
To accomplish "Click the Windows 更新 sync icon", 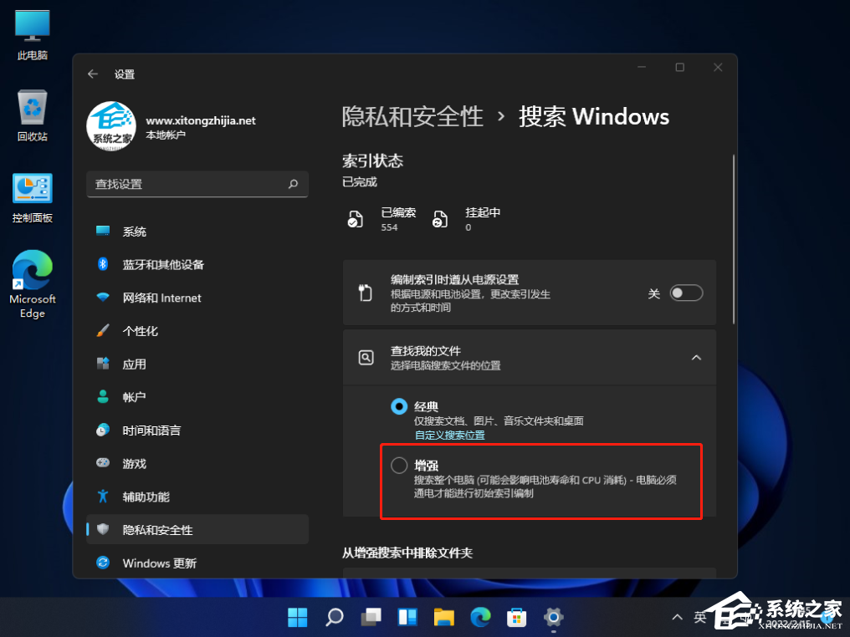I will pos(103,563).
